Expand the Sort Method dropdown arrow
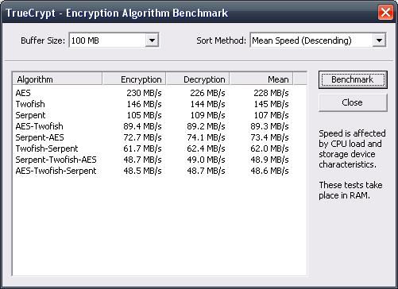 tap(379, 40)
